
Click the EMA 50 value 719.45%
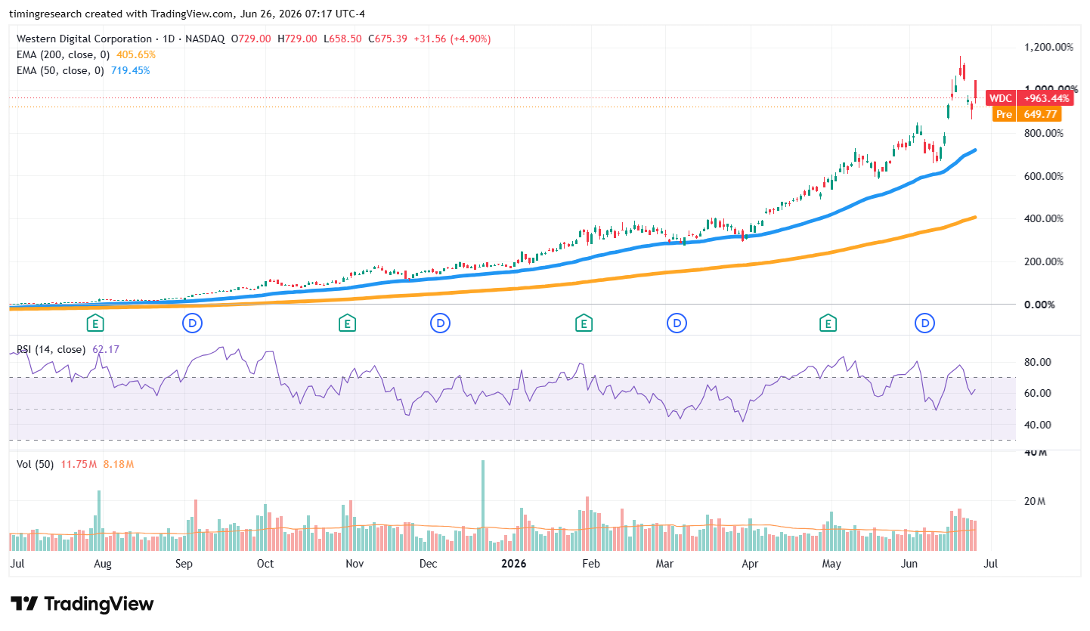point(130,70)
